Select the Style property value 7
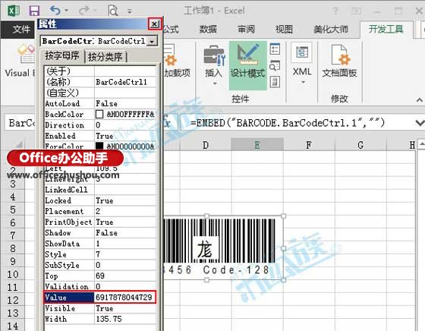The width and height of the screenshot is (425, 331). [x=125, y=254]
